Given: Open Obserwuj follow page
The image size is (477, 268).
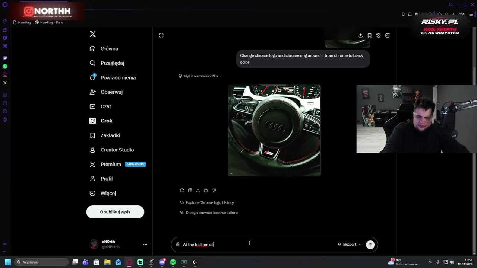Looking at the screenshot, I should 106,92.
